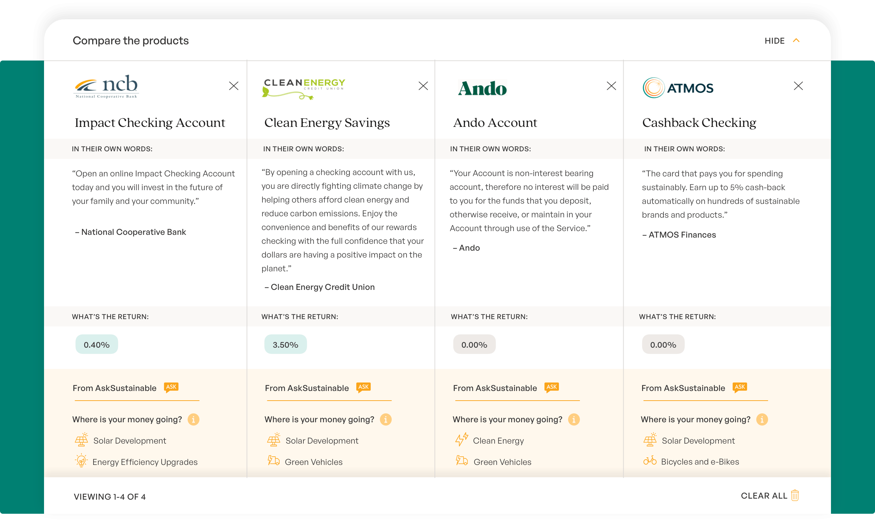Select the 3.50% return badge

pos(285,344)
